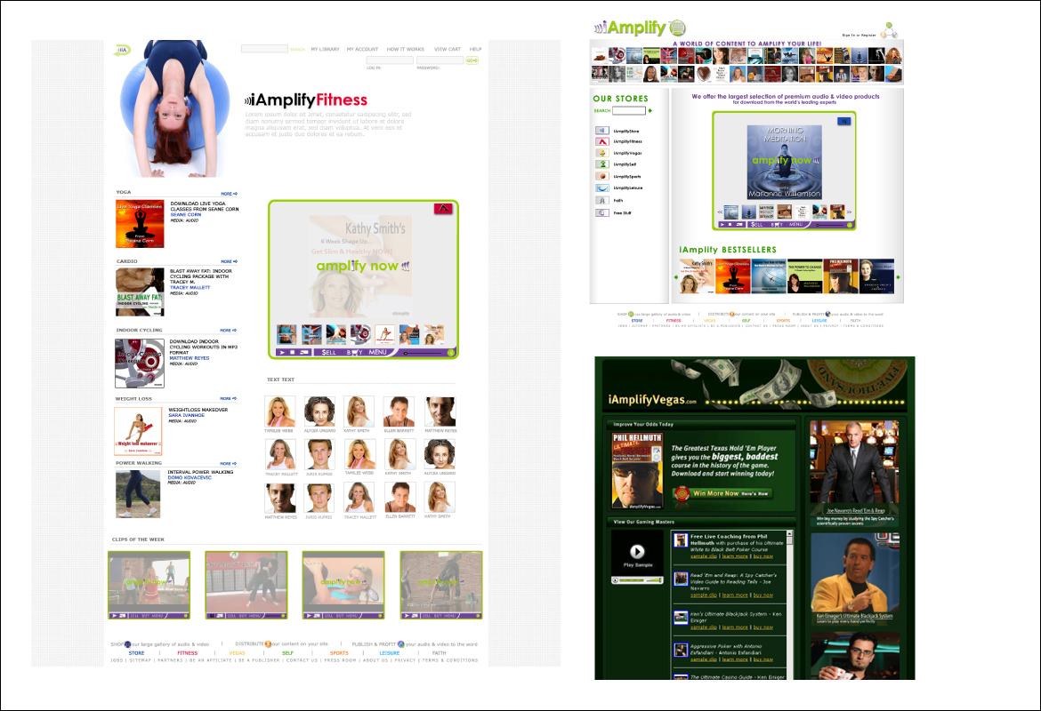The height and width of the screenshot is (711, 1041).
Task: Select first thumbnail in Fitness player strip
Action: 286,334
